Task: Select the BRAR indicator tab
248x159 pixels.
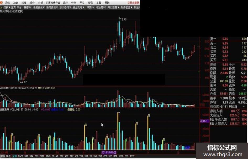Action: (48, 156)
